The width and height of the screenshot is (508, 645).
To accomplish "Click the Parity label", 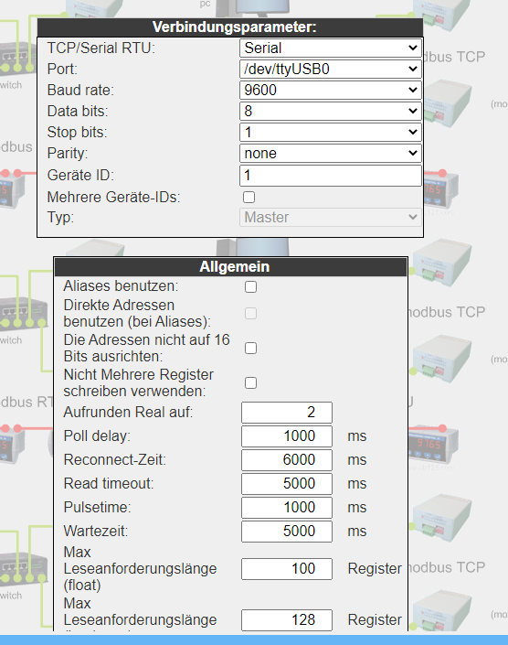I will tap(68, 154).
